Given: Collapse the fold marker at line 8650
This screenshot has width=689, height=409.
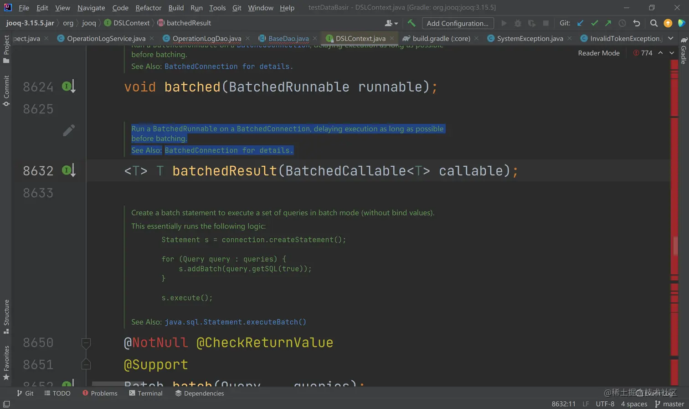Looking at the screenshot, I should point(86,343).
